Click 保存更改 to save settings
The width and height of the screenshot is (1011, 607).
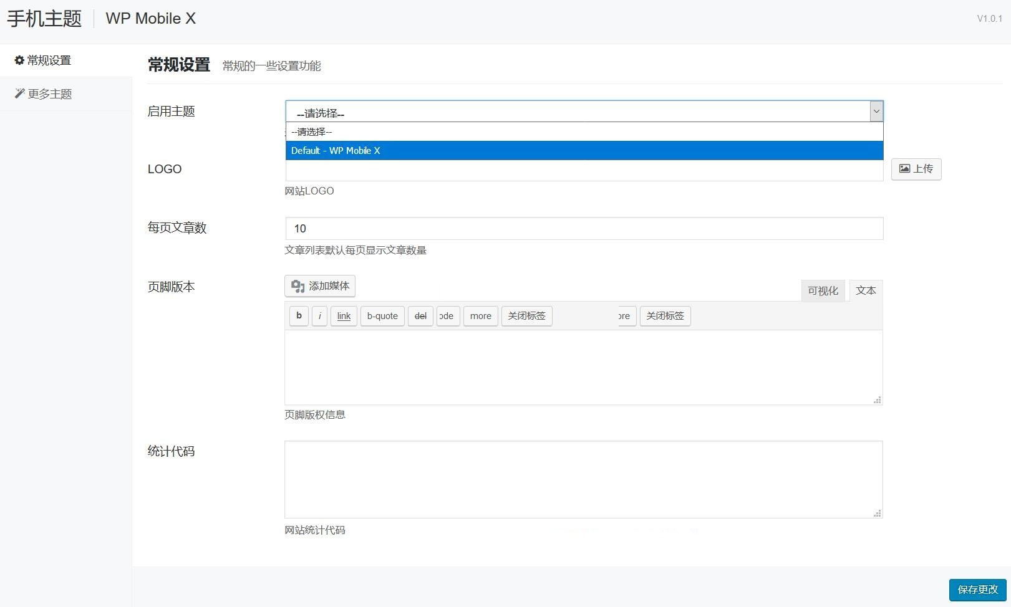click(x=977, y=590)
